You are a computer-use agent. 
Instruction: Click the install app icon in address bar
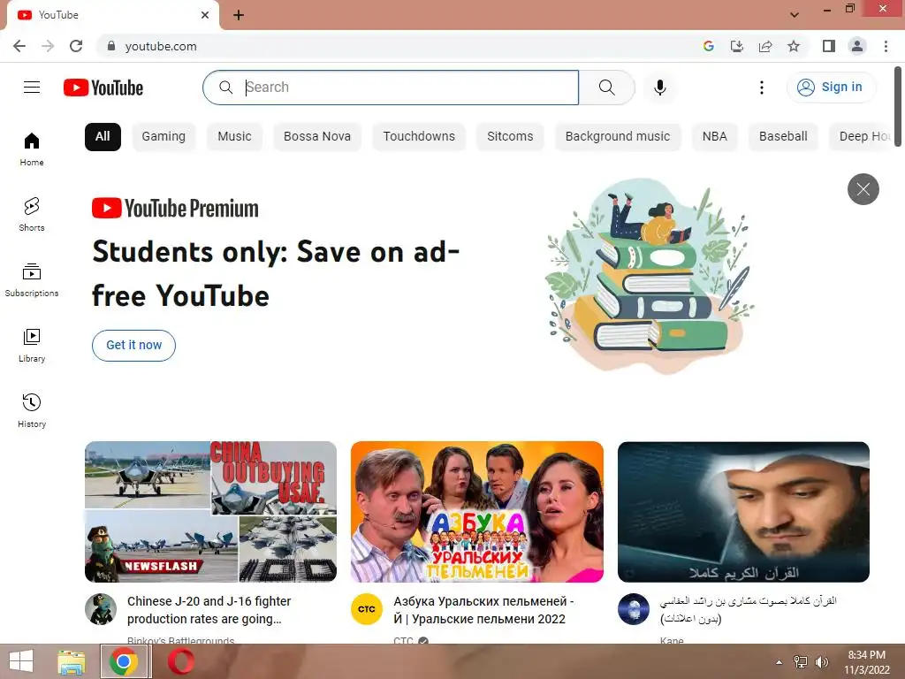[737, 46]
